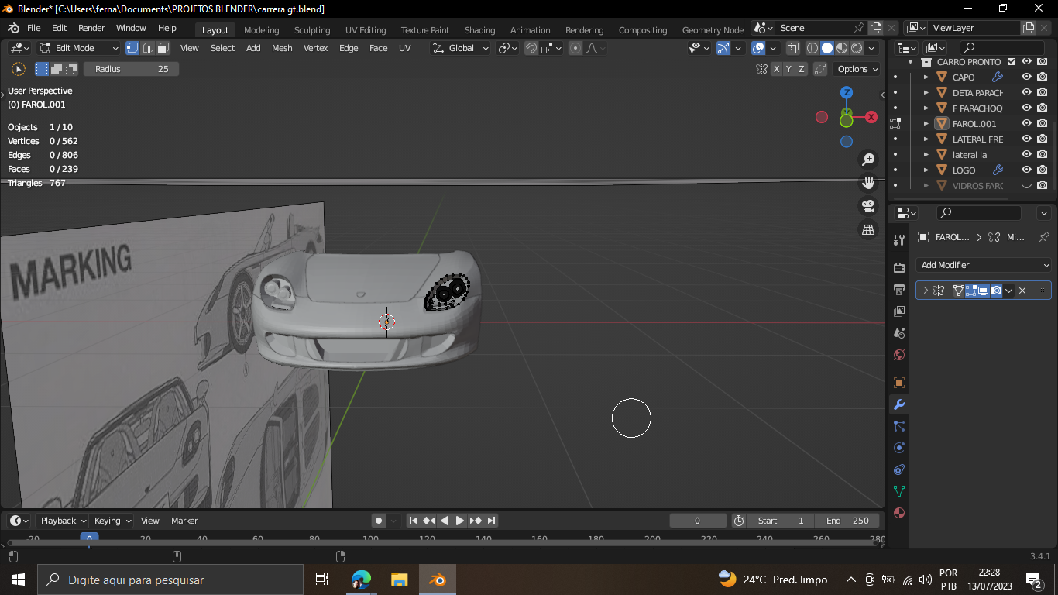Image resolution: width=1058 pixels, height=595 pixels.
Task: Toggle visibility of LOGO object
Action: point(1026,170)
